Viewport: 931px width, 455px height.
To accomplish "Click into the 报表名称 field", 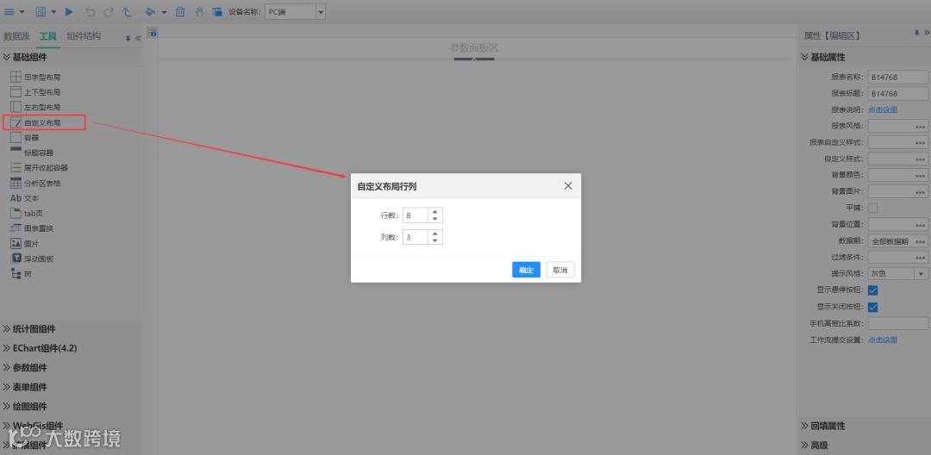I will (897, 77).
